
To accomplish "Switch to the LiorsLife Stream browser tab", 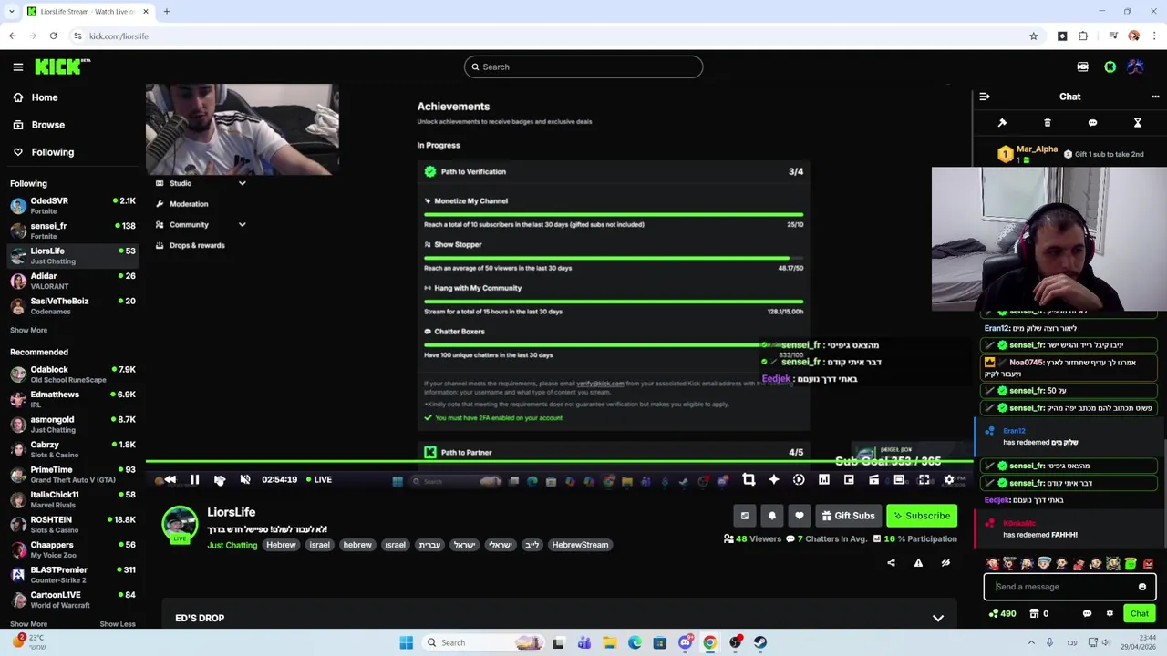I will 88,12.
